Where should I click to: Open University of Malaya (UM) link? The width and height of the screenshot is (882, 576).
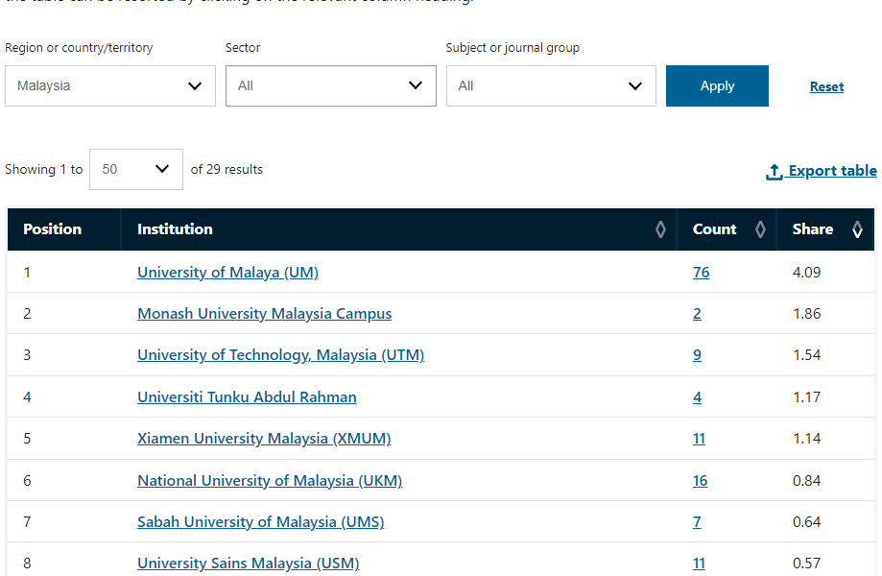tap(227, 273)
